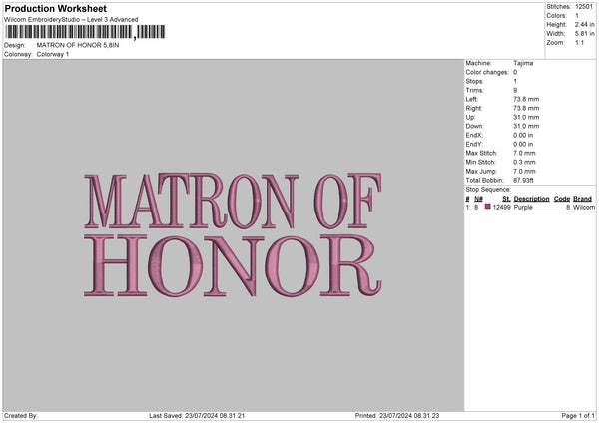Select the 'Wilcom' brand cell
The height and width of the screenshot is (423, 599).
pos(584,207)
